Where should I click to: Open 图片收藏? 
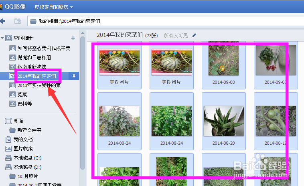point(23,149)
